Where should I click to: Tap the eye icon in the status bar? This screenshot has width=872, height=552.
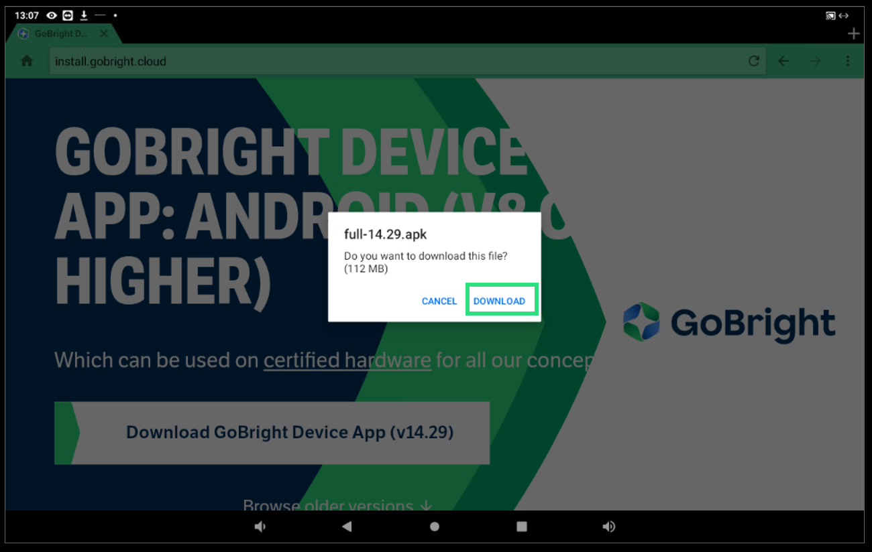(52, 15)
